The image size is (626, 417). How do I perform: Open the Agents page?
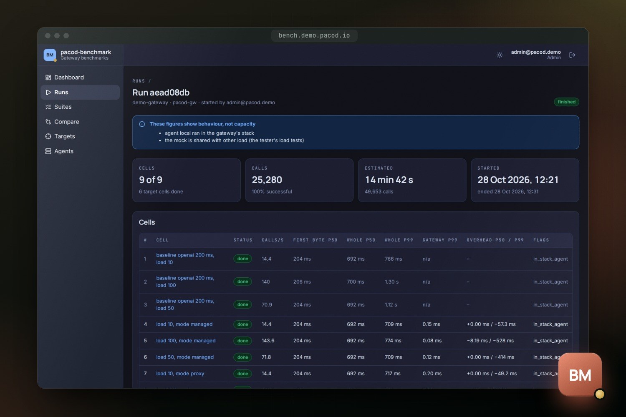(x=80, y=151)
